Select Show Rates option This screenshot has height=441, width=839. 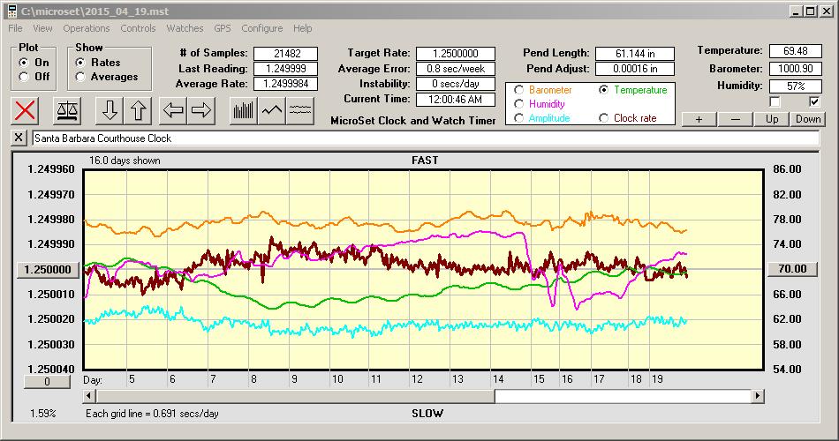[80, 63]
